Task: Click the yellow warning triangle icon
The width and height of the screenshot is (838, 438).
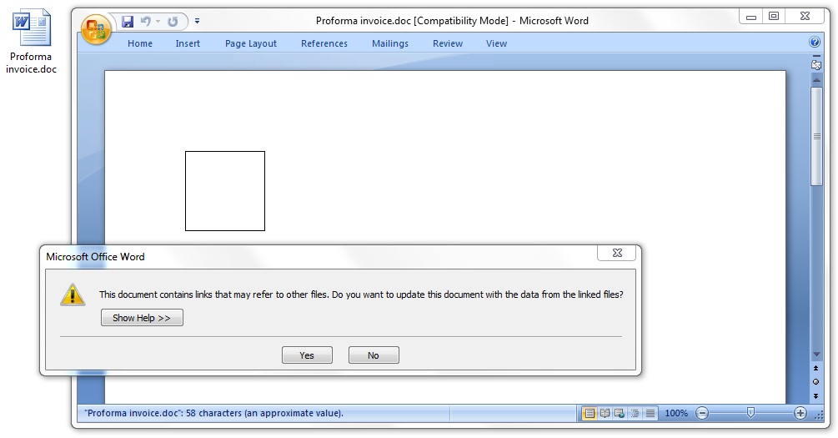Action: [x=73, y=295]
